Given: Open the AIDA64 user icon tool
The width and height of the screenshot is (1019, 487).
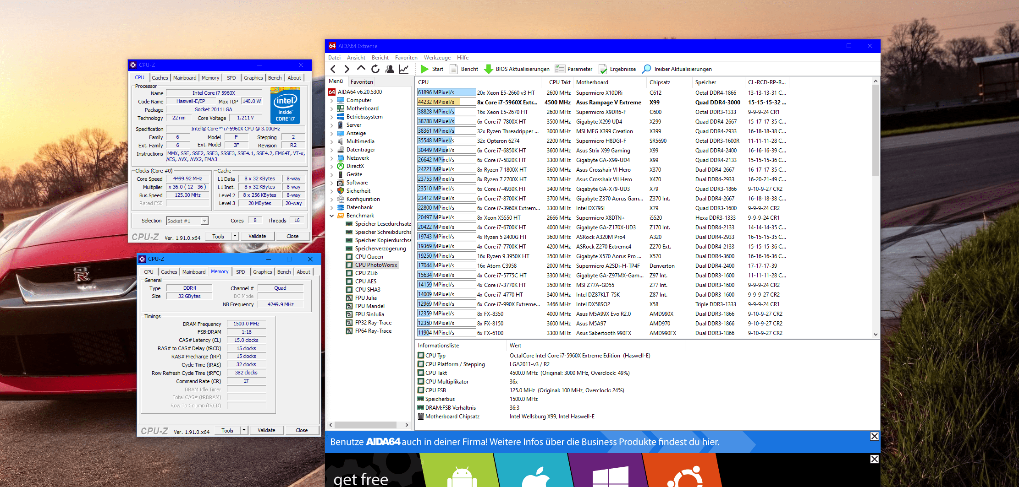Looking at the screenshot, I should click(390, 69).
